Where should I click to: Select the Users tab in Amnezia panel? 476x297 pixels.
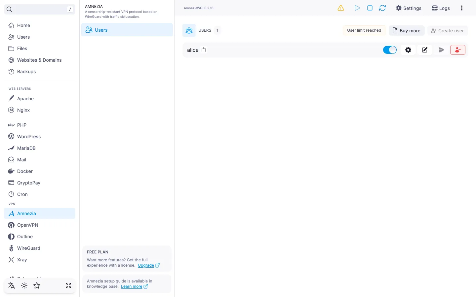pos(127,30)
